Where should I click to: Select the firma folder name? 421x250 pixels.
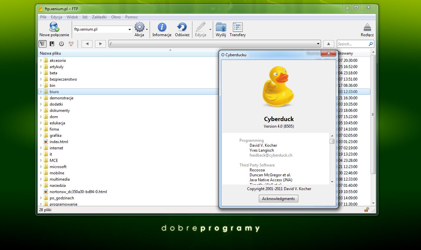point(54,129)
